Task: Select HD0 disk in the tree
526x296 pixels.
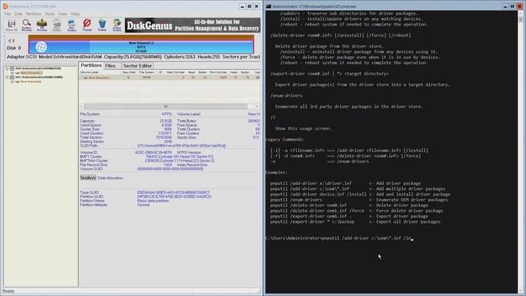Action: pos(38,68)
